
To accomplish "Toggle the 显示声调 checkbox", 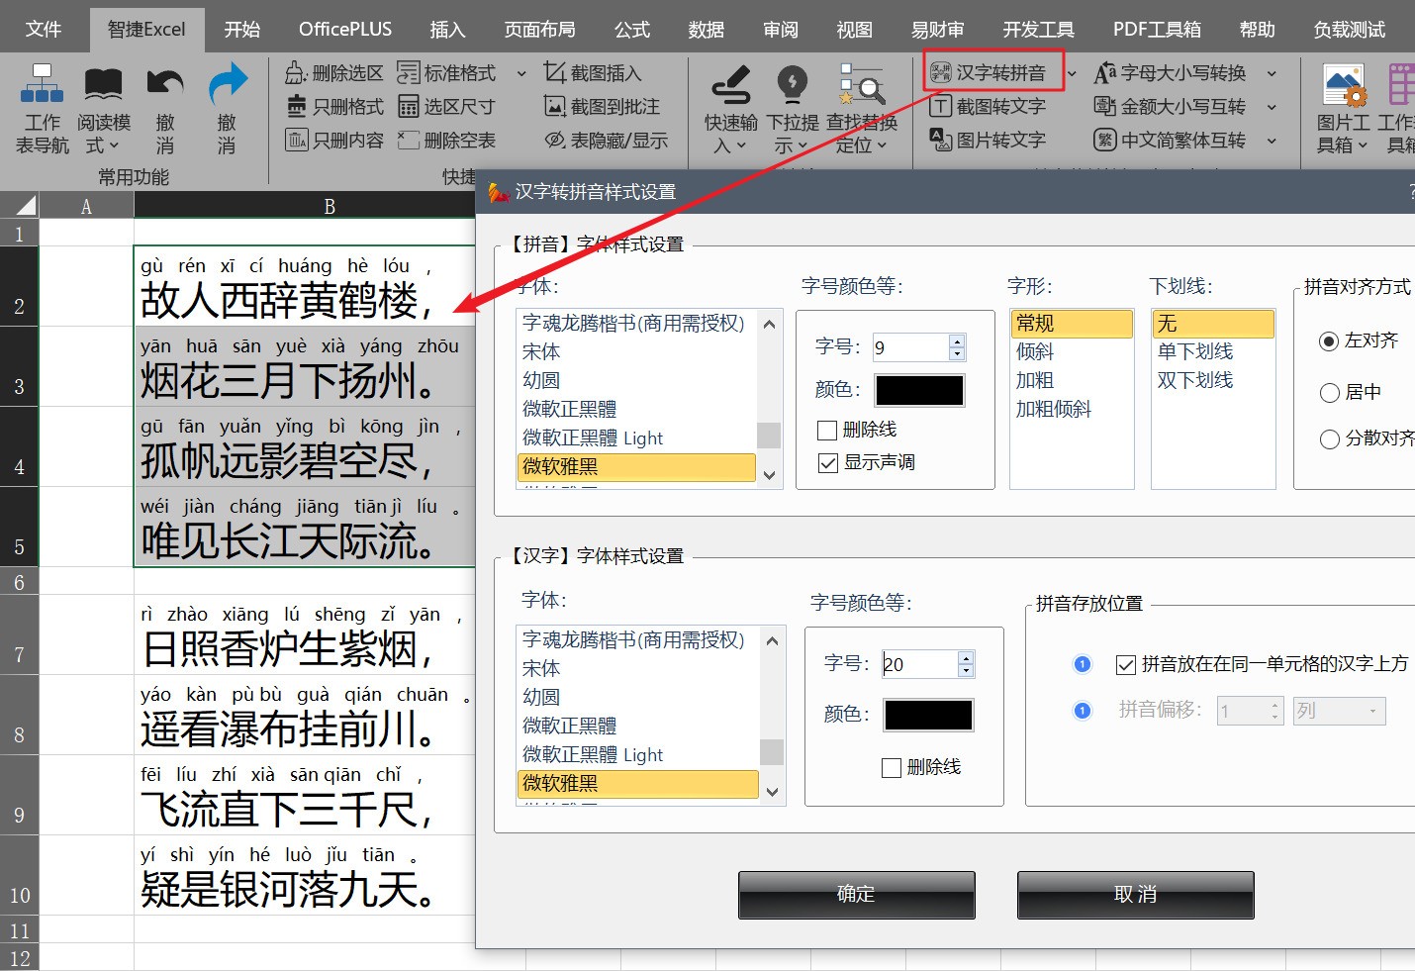I will click(828, 462).
